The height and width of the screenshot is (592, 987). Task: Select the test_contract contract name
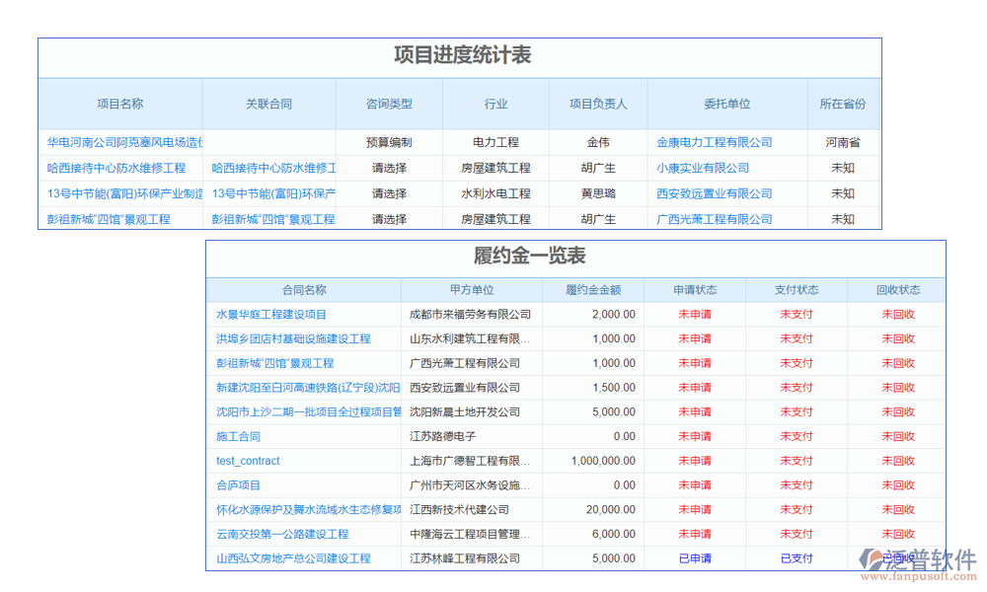click(248, 461)
